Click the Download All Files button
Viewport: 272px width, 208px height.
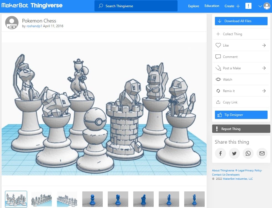(x=241, y=21)
